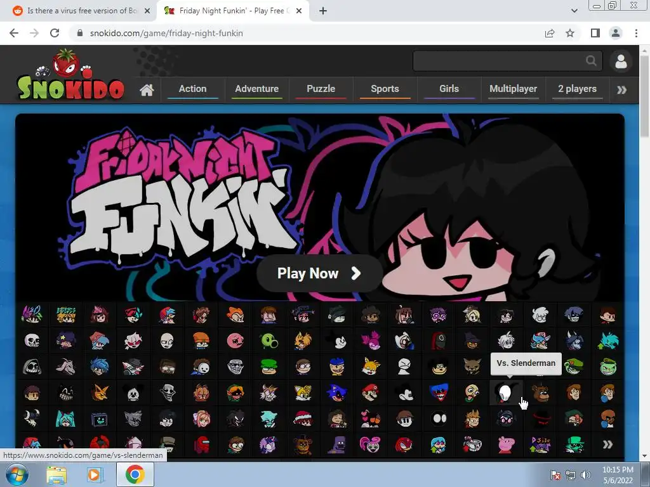
Task: Open the Puzzle category
Action: pos(321,89)
